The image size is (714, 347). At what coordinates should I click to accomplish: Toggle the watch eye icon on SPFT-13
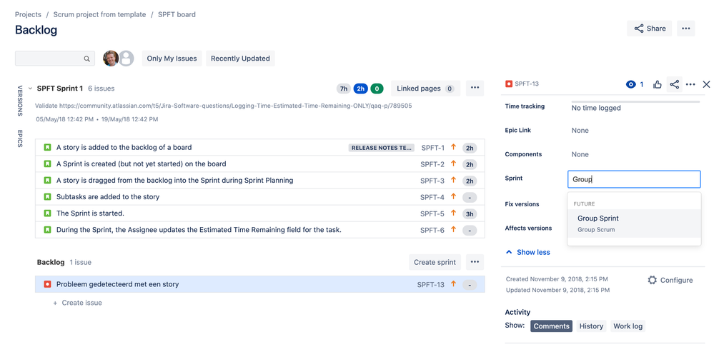tap(630, 84)
